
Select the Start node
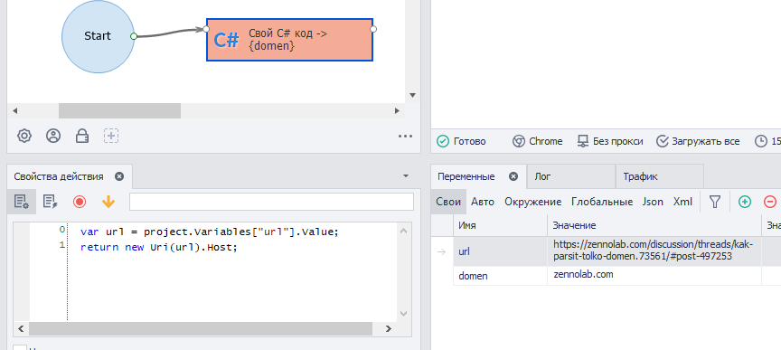pyautogui.click(x=98, y=36)
